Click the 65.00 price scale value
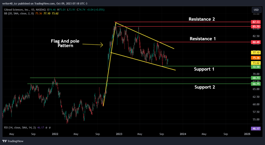This screenshot has height=145, width=265. pos(256,89)
